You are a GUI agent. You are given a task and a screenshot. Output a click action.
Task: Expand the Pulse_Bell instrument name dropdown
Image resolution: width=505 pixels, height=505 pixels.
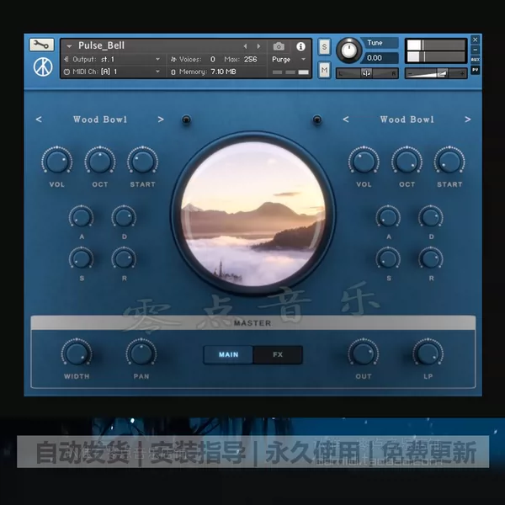pyautogui.click(x=69, y=46)
